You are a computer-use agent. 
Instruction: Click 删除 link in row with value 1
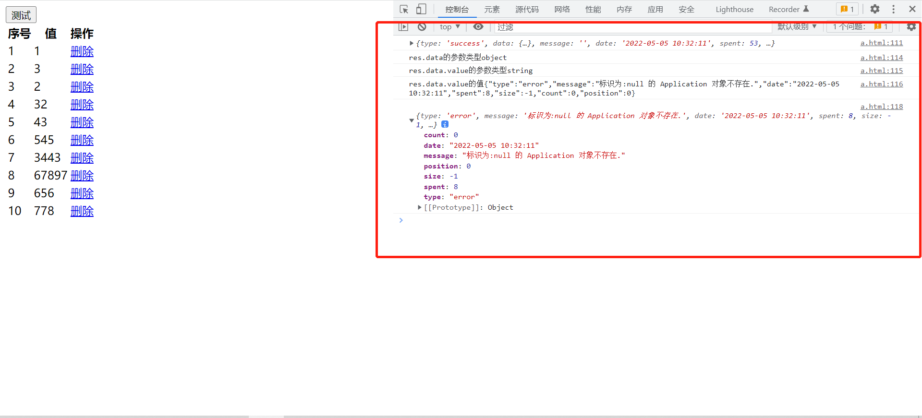[82, 51]
